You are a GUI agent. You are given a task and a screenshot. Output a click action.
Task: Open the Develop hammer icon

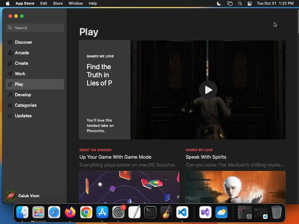coord(10,95)
